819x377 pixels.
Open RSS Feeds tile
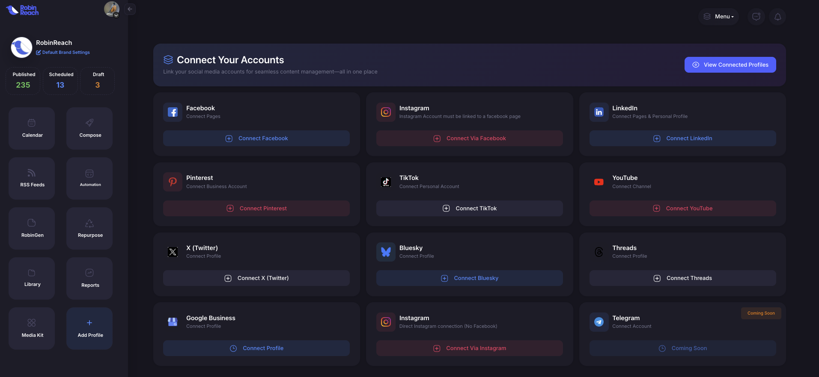tap(32, 178)
